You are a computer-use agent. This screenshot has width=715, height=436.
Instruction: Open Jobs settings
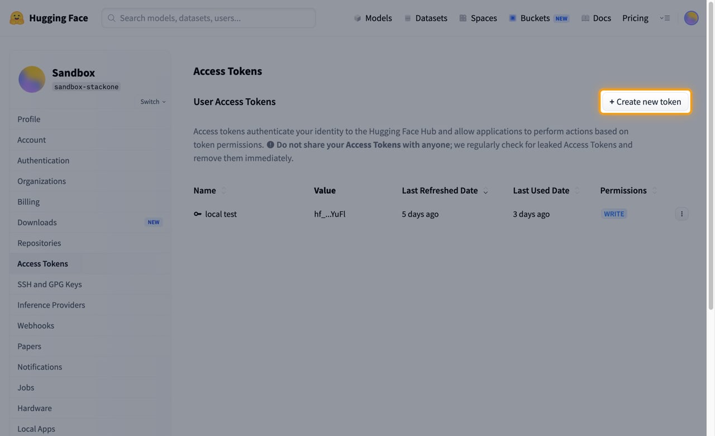[x=90, y=387]
